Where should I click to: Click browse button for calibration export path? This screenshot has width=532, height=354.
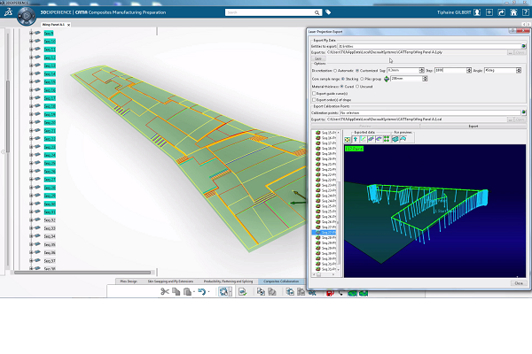(511, 119)
